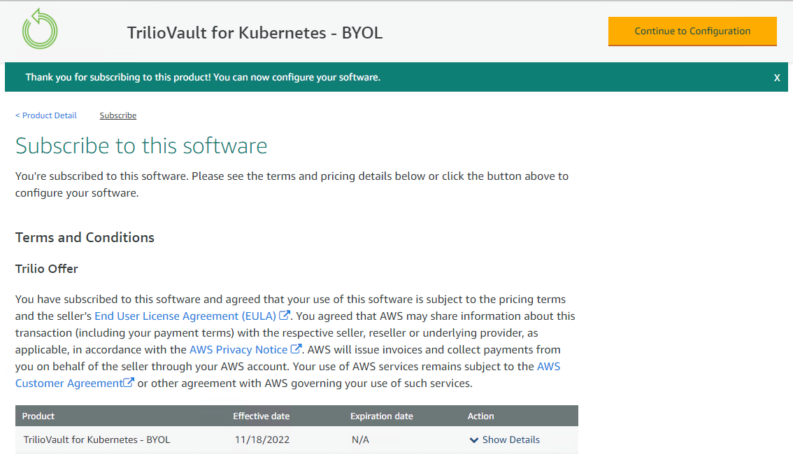Dismiss the green subscription thank-you banner
Screen dimensions: 793x464
[x=776, y=78]
